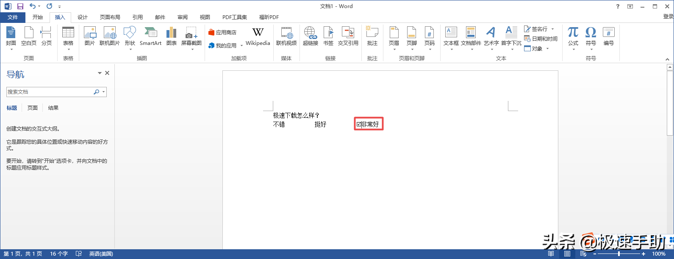Viewport: 674px width, 259px height.
Task: Click the word count 16 个字
Action: 59,254
